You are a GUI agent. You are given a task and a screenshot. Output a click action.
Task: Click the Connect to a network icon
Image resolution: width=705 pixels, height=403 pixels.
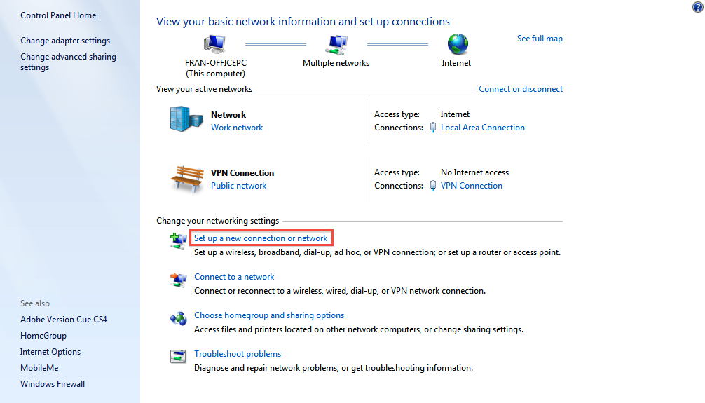click(178, 280)
